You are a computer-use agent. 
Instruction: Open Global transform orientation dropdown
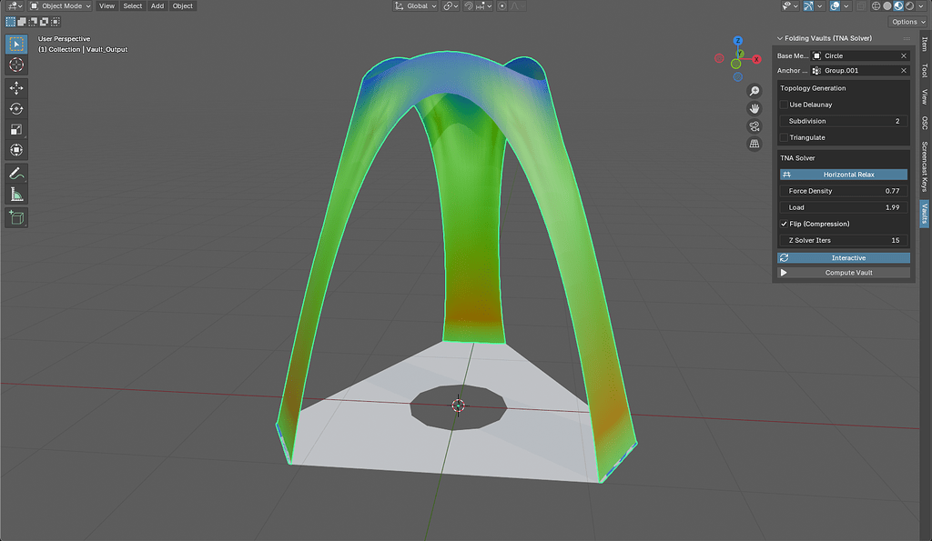click(415, 6)
